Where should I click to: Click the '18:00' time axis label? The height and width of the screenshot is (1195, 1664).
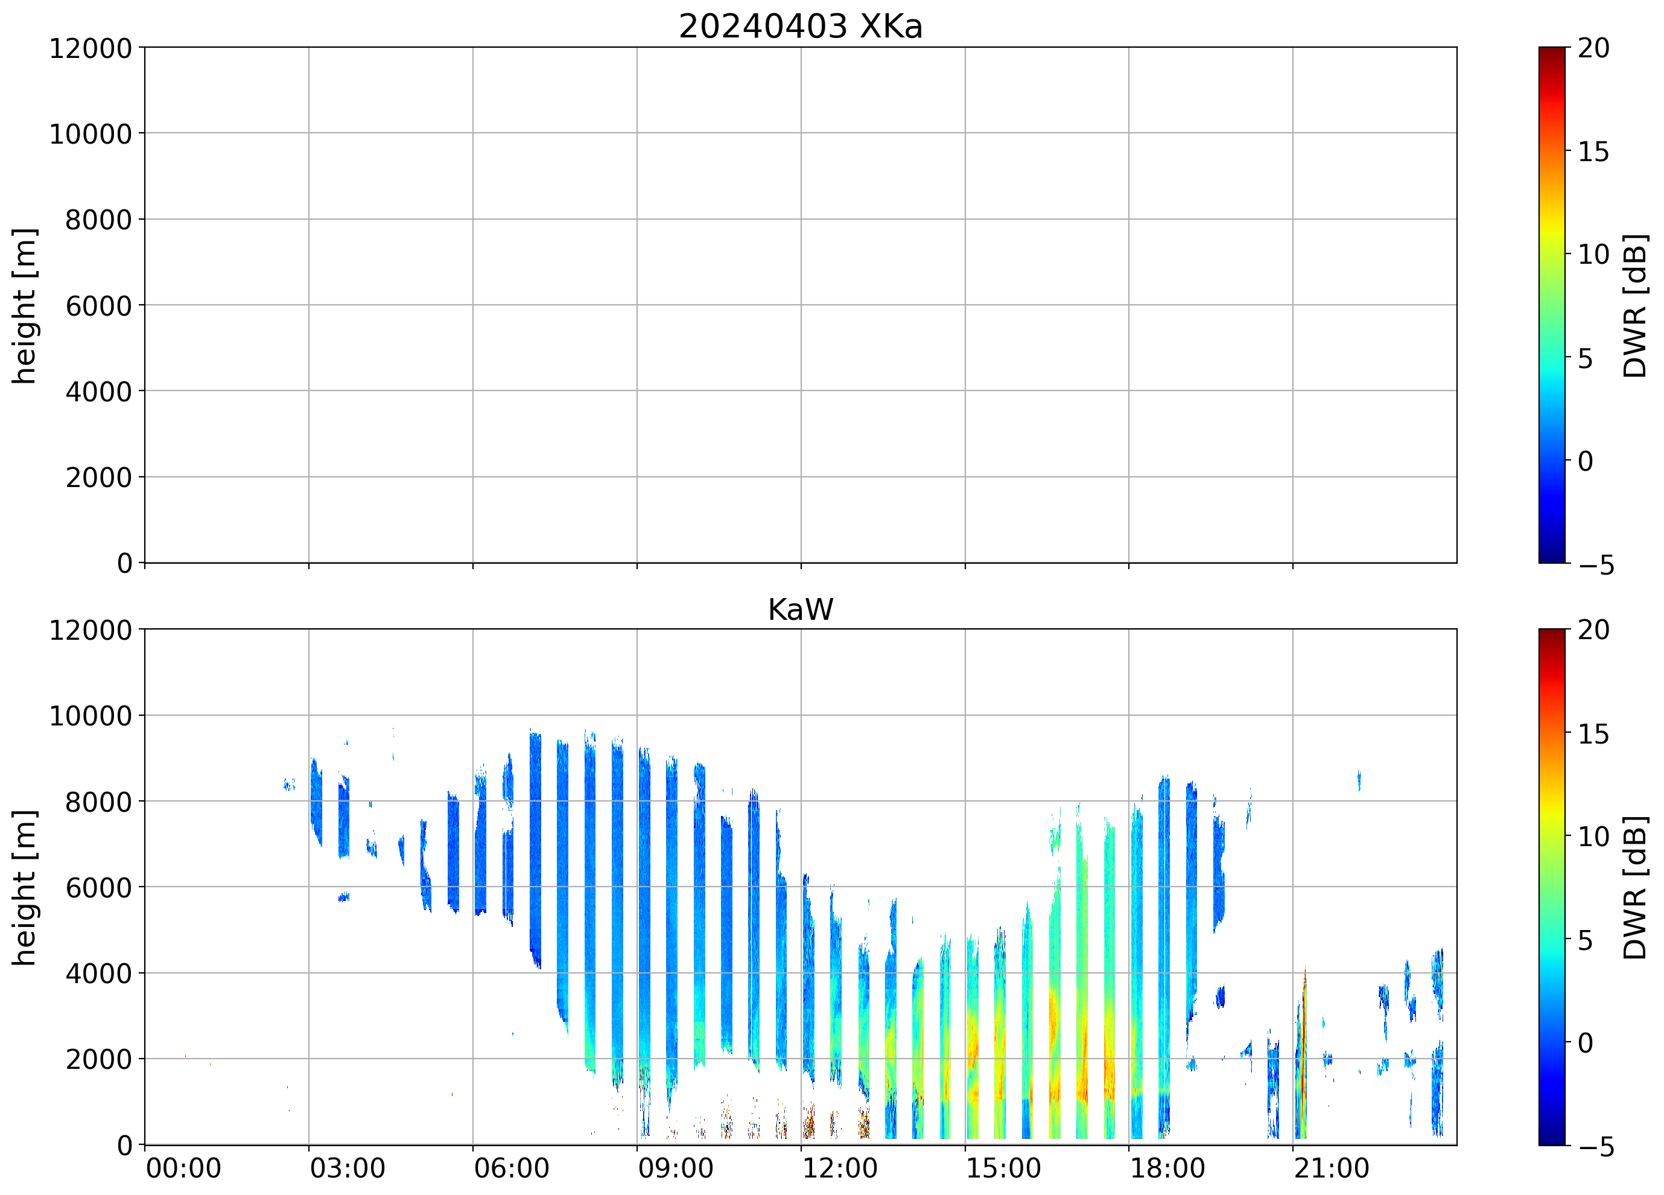(1167, 1168)
